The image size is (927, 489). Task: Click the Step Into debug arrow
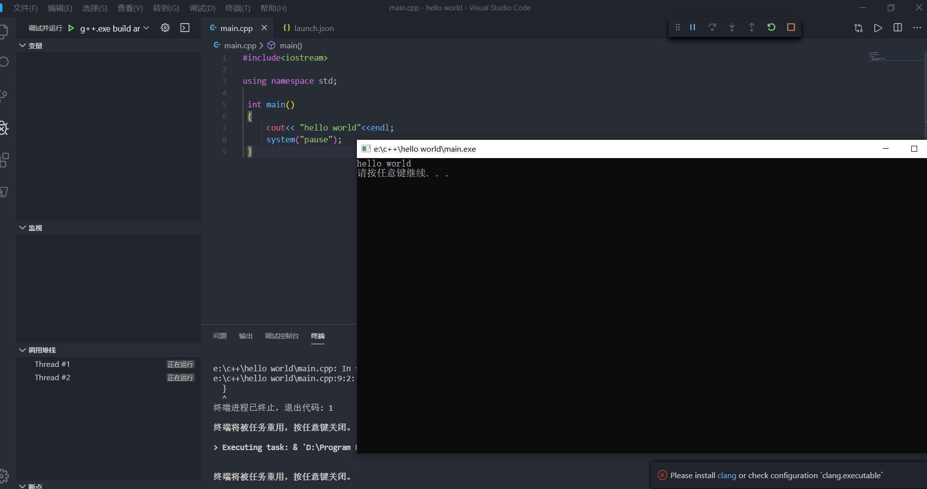tap(732, 28)
